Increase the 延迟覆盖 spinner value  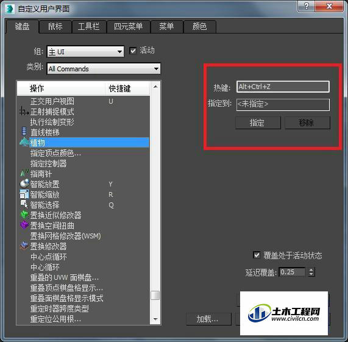[311, 270]
